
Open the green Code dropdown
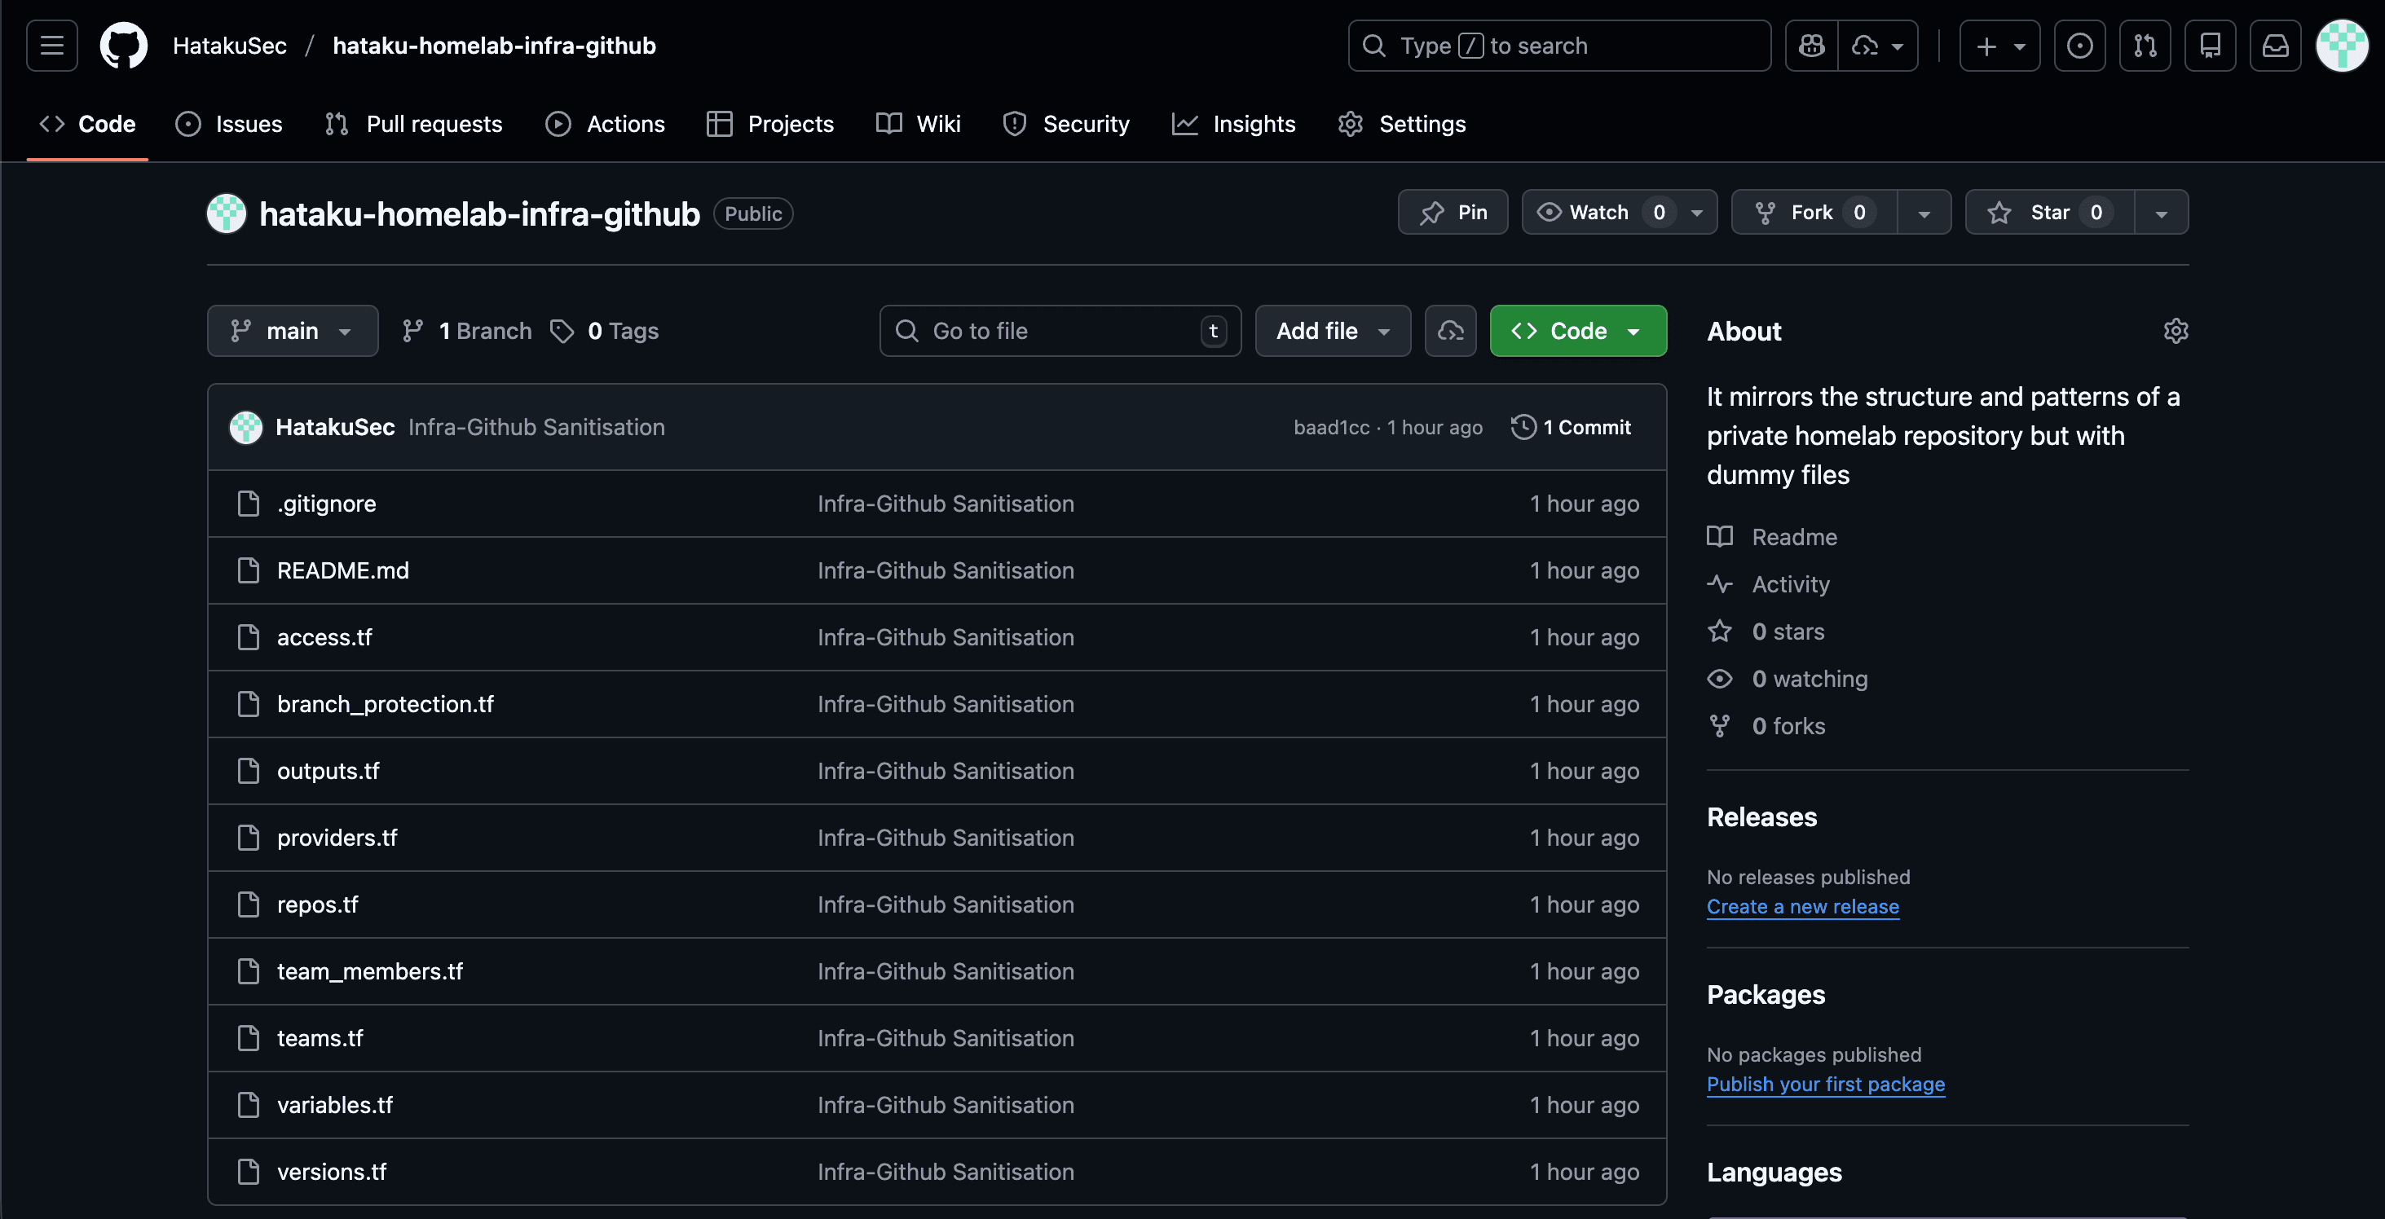pyautogui.click(x=1576, y=331)
